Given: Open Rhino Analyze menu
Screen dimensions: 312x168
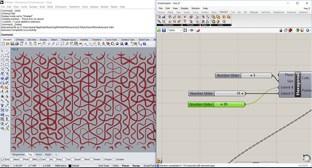Looking at the screenshot, I should [94, 7].
